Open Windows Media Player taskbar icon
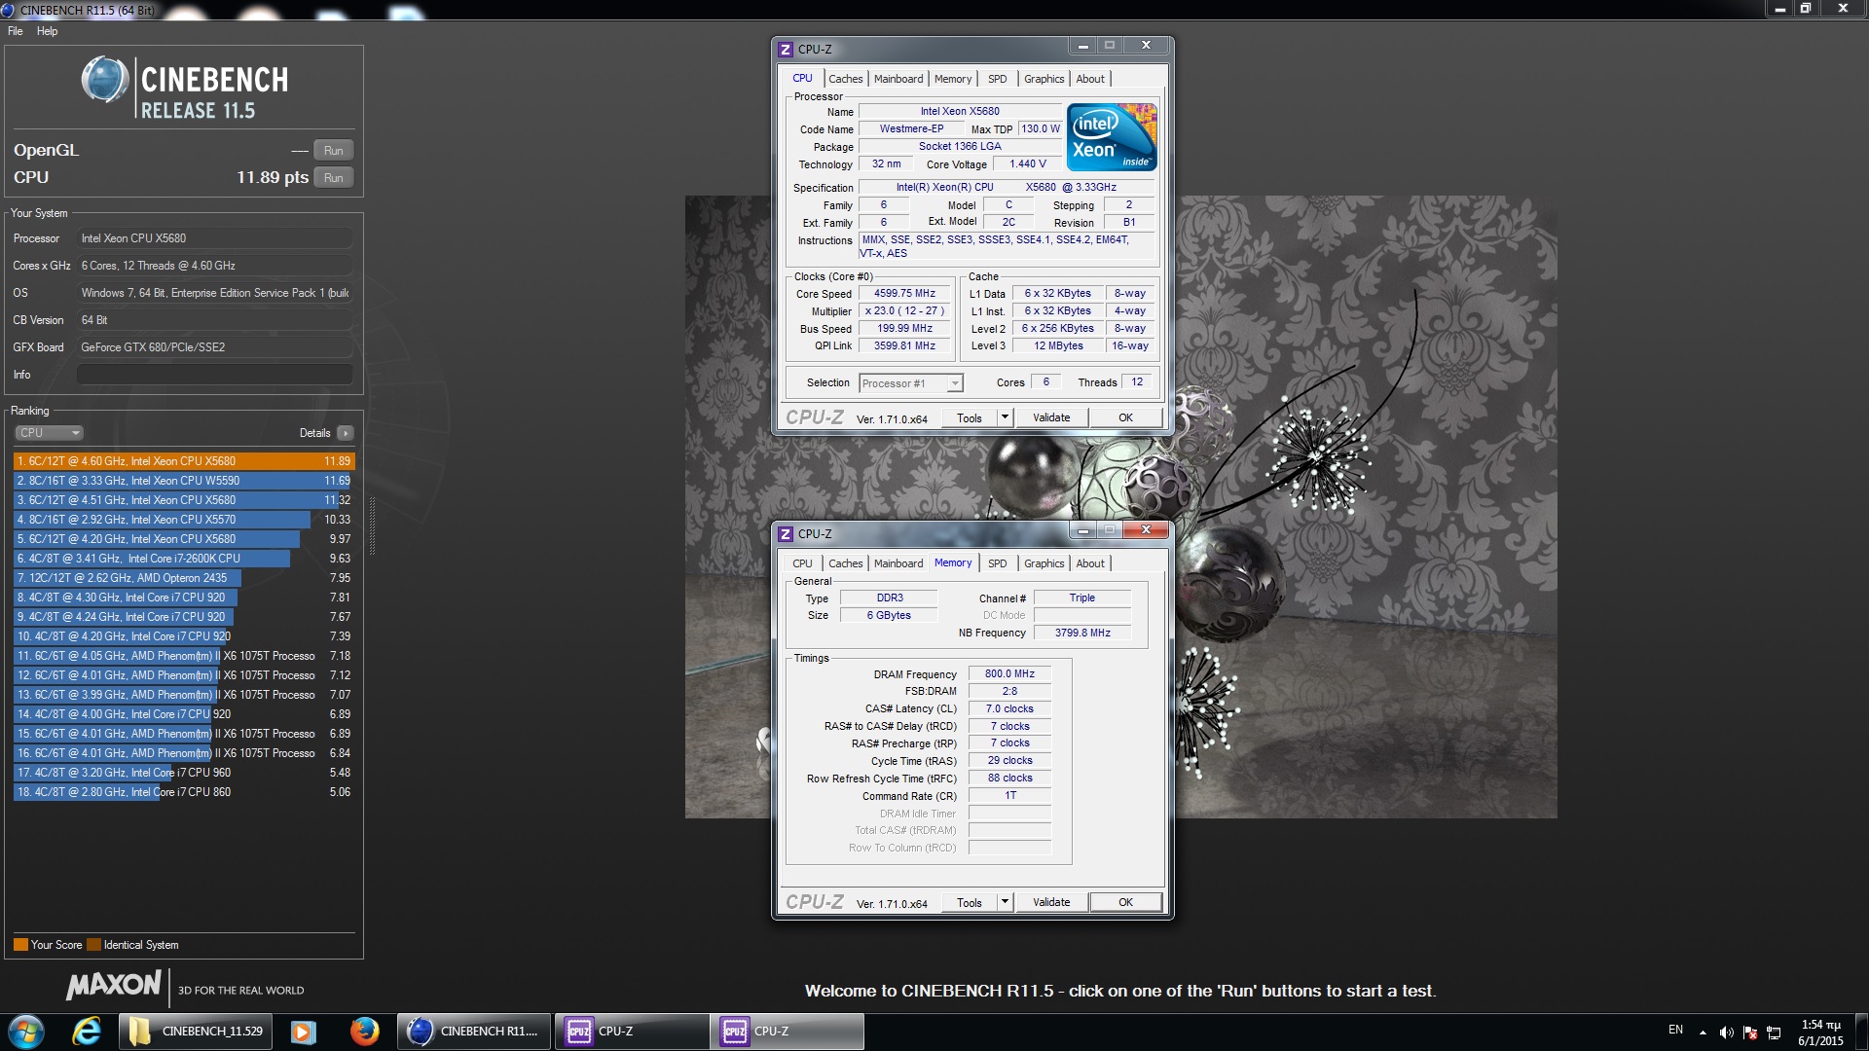This screenshot has width=1869, height=1051. pos(304,1032)
